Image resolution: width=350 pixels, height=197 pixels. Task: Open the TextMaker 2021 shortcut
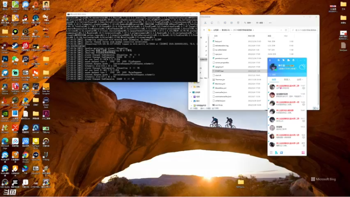(15, 88)
